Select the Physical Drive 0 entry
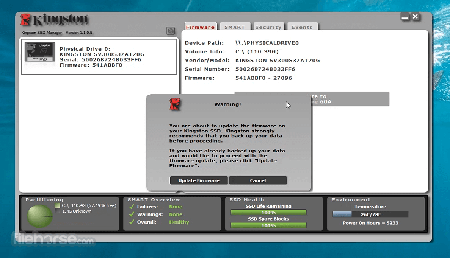The height and width of the screenshot is (258, 450). click(99, 57)
